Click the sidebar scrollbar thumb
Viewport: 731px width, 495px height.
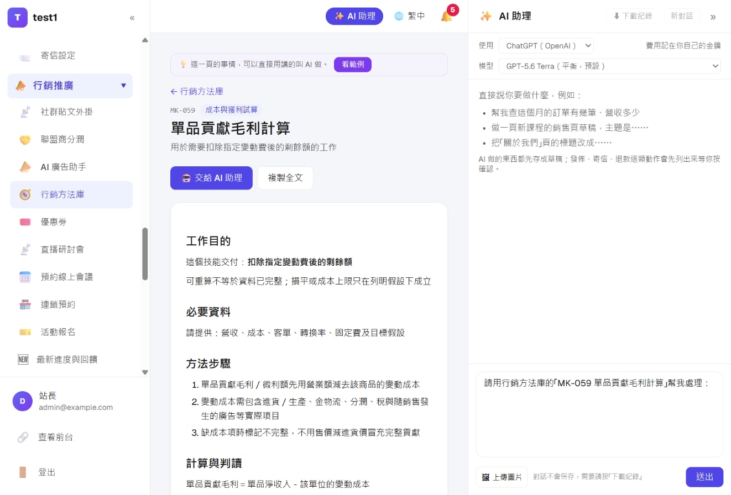(x=145, y=254)
